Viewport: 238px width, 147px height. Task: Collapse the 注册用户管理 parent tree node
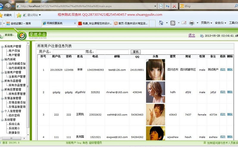click(2, 73)
